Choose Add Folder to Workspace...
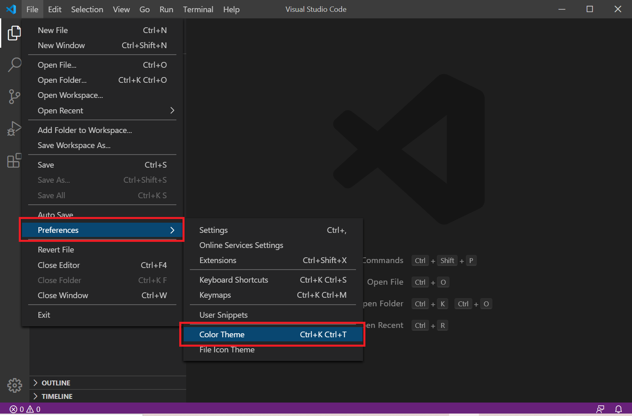 pyautogui.click(x=102, y=130)
